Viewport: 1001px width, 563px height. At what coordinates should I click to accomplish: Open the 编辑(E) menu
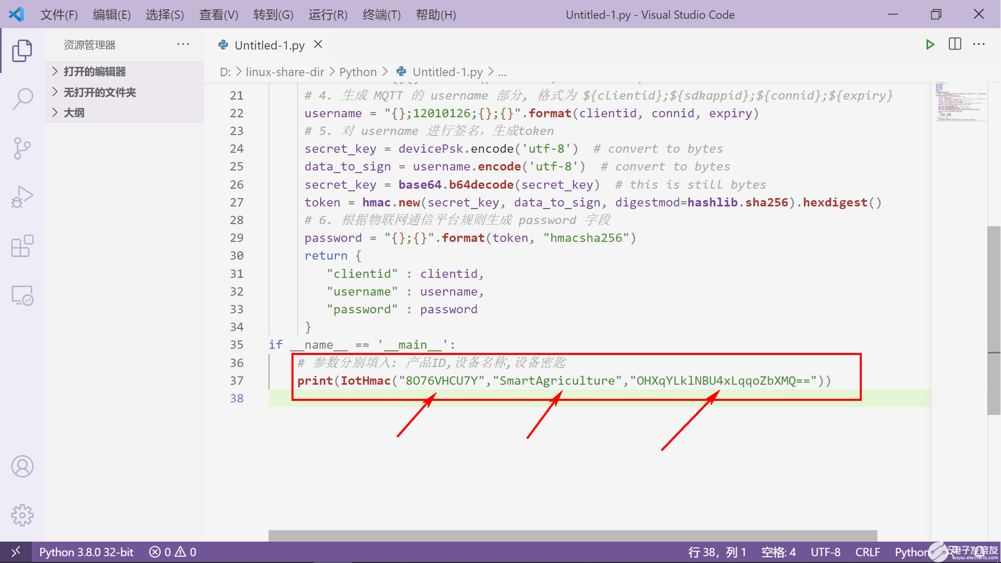tap(112, 15)
